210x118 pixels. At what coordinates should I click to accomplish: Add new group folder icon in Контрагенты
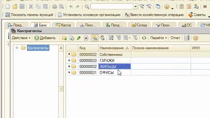(64, 38)
